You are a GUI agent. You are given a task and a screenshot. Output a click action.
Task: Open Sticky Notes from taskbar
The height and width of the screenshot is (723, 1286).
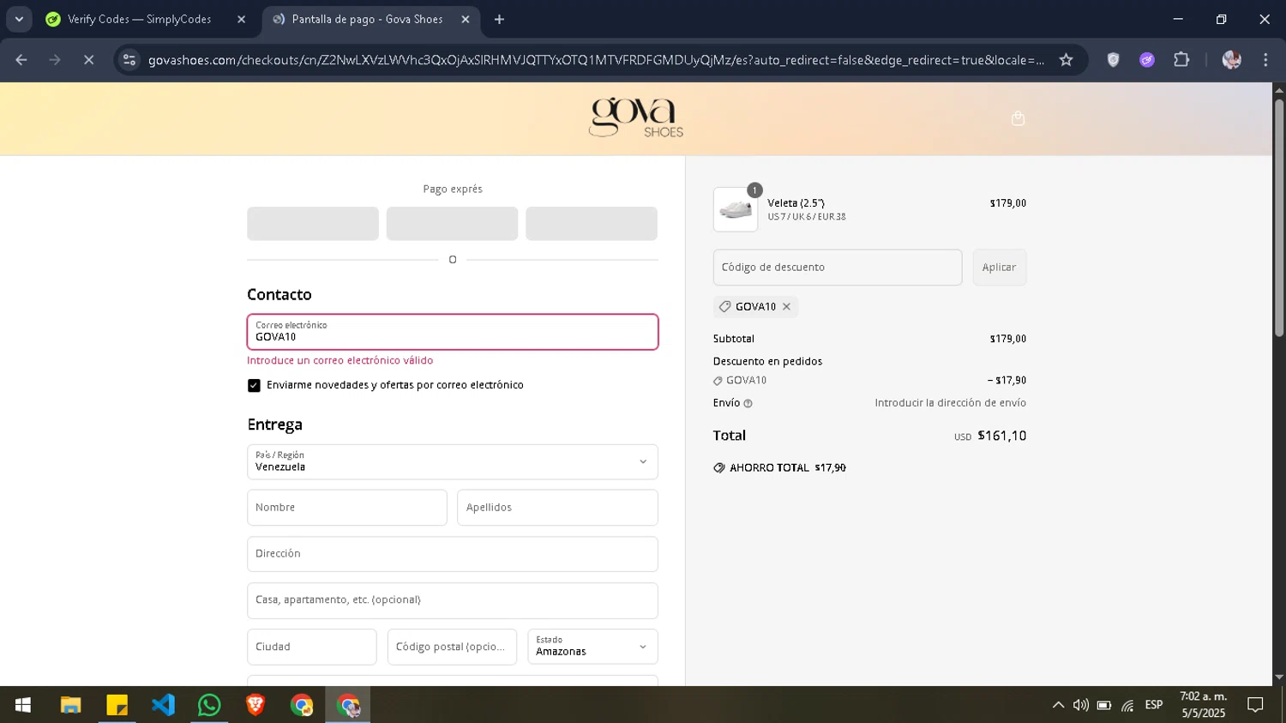(117, 705)
